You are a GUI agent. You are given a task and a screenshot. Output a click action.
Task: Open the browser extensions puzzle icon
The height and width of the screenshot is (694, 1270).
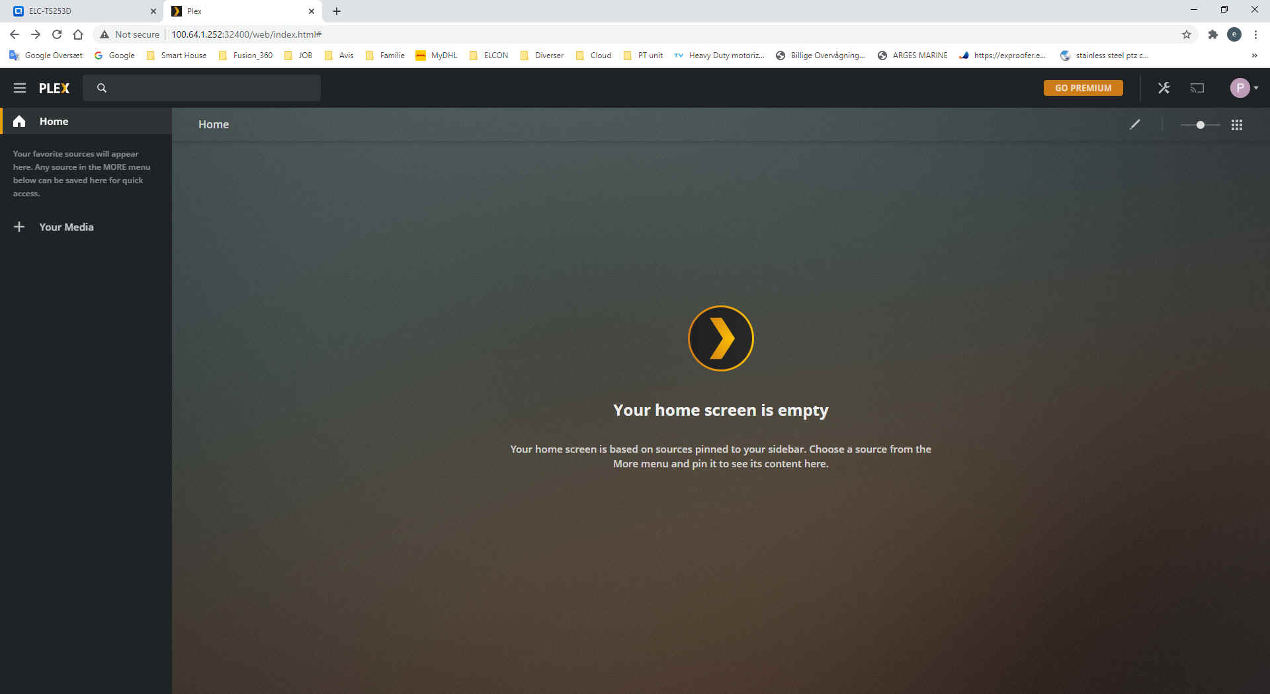[1213, 34]
